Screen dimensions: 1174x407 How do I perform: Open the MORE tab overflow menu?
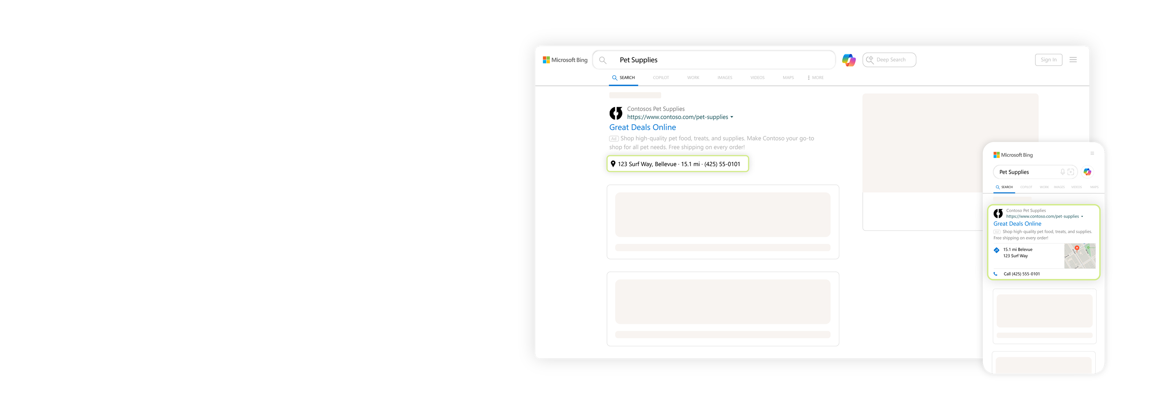click(815, 78)
